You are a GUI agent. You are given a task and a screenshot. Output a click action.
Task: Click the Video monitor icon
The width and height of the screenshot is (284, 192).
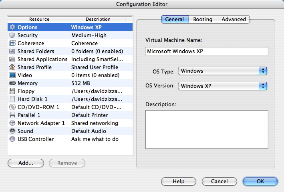(12, 75)
